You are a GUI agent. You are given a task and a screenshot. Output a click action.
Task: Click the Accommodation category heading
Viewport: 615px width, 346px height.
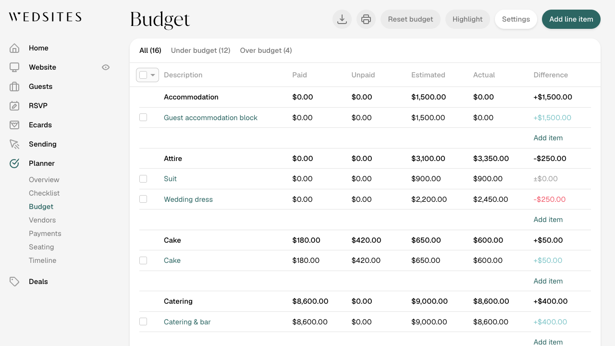click(x=191, y=97)
